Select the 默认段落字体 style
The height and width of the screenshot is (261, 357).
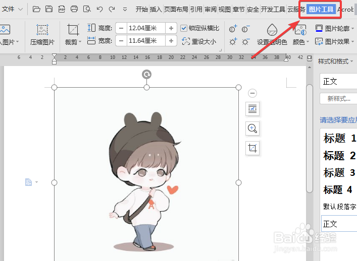[339, 207]
